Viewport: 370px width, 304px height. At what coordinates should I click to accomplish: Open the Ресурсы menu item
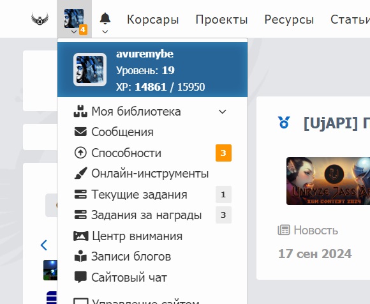[x=289, y=19]
